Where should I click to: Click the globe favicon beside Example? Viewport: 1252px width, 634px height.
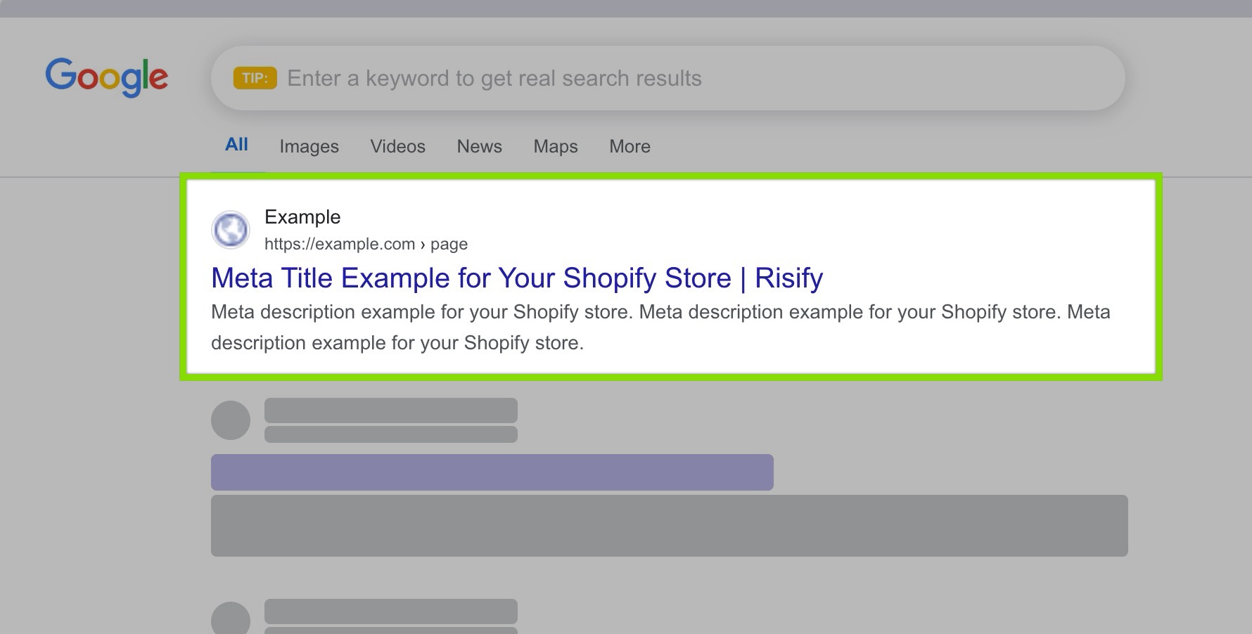(231, 229)
